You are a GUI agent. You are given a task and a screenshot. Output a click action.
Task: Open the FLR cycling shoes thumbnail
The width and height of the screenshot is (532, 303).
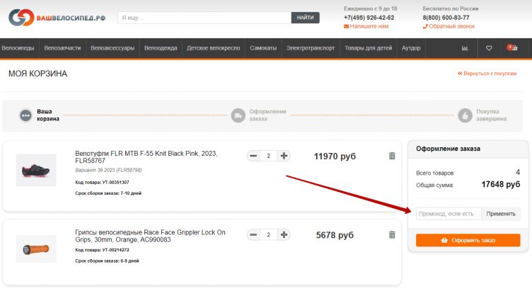click(36, 170)
